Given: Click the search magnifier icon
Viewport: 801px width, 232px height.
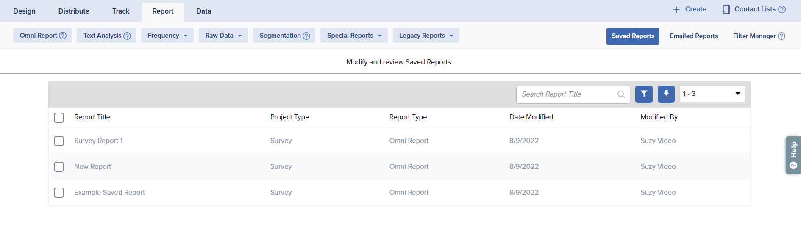Looking at the screenshot, I should pos(621,94).
